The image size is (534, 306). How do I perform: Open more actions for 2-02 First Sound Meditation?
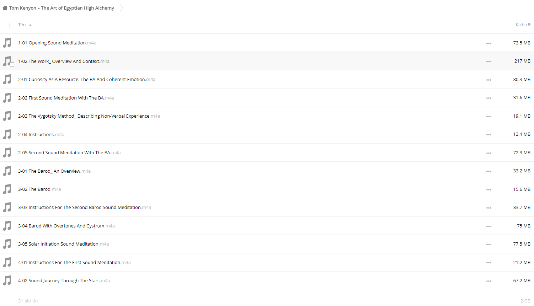coord(489,98)
